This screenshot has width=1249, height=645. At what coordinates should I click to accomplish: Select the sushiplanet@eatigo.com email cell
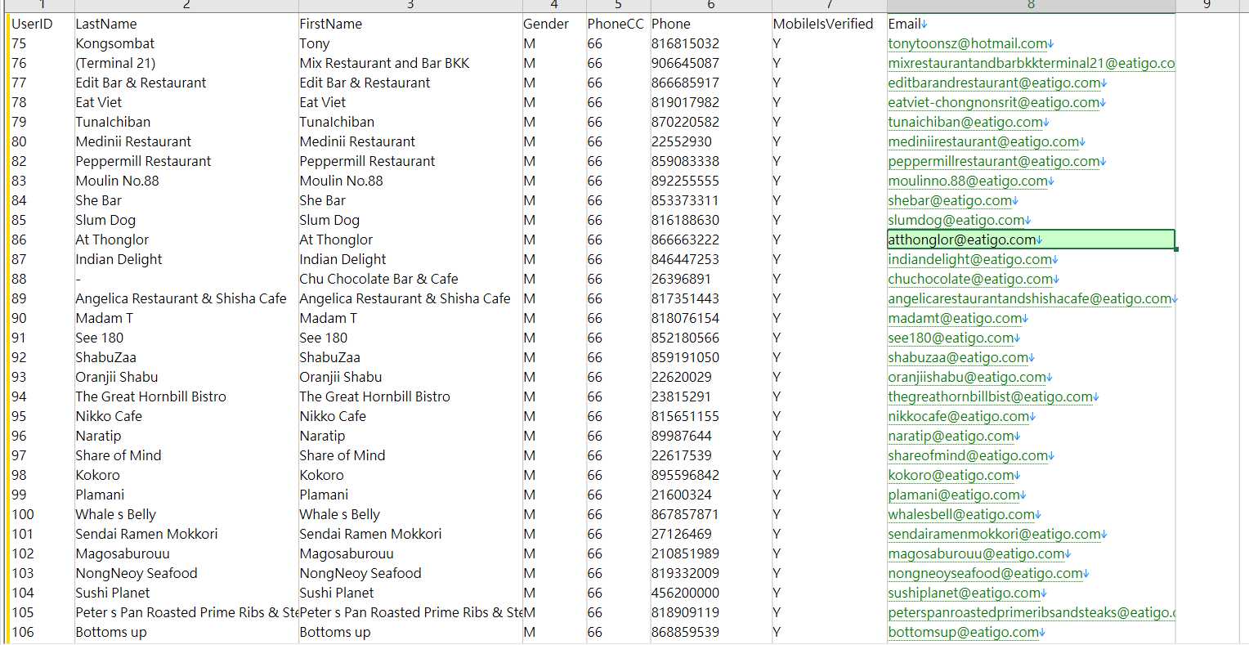(x=1031, y=593)
